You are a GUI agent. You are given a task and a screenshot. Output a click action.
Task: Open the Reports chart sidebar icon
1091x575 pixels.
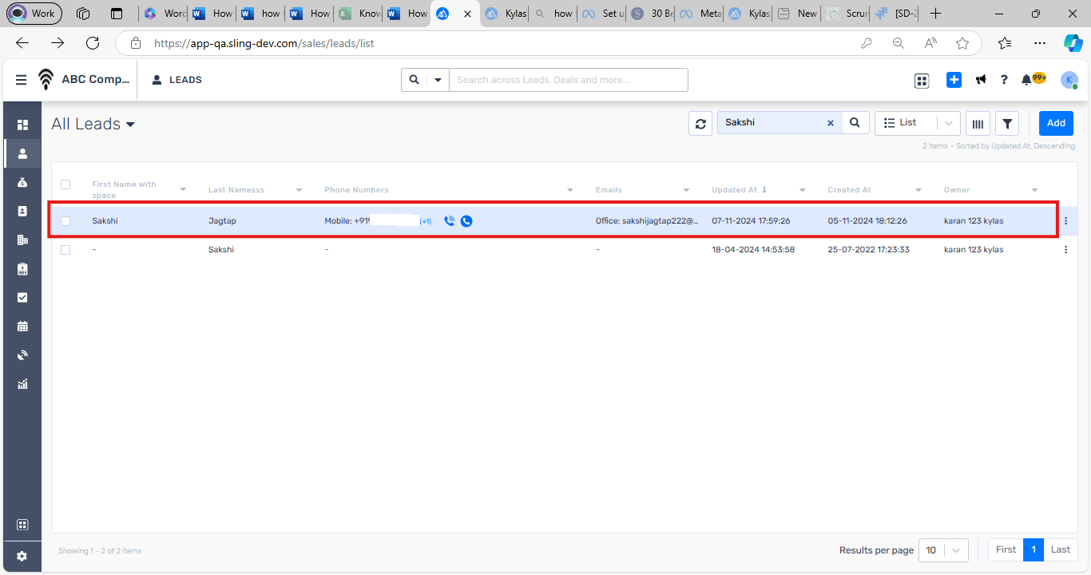22,383
